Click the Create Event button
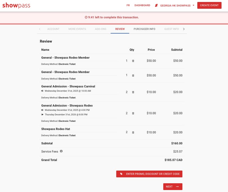This screenshot has height=192, width=228. [x=209, y=5]
